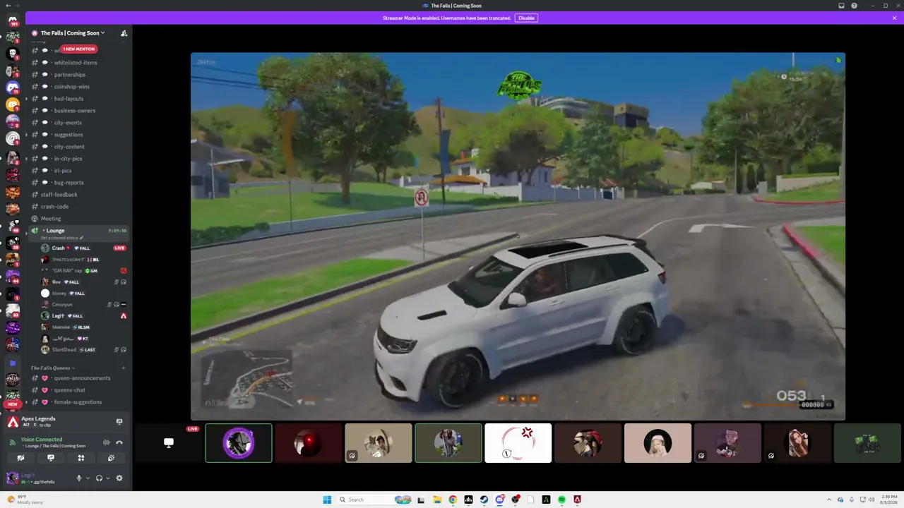Open Google Chrome from the taskbar
The width and height of the screenshot is (904, 508).
coord(453,500)
